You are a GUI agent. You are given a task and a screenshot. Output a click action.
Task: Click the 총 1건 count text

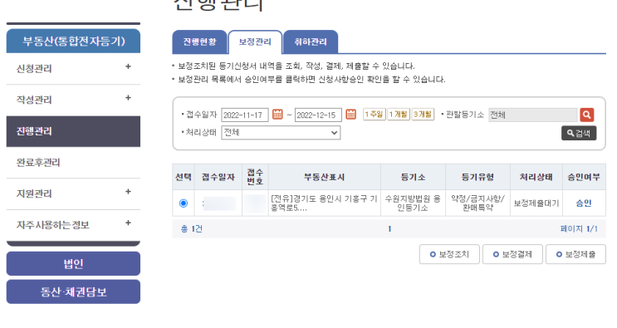coord(192,229)
